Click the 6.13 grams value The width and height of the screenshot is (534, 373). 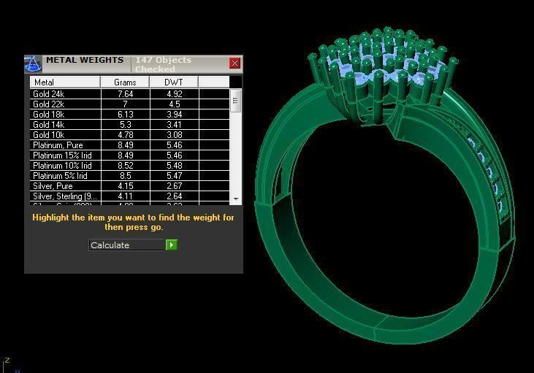(x=126, y=115)
